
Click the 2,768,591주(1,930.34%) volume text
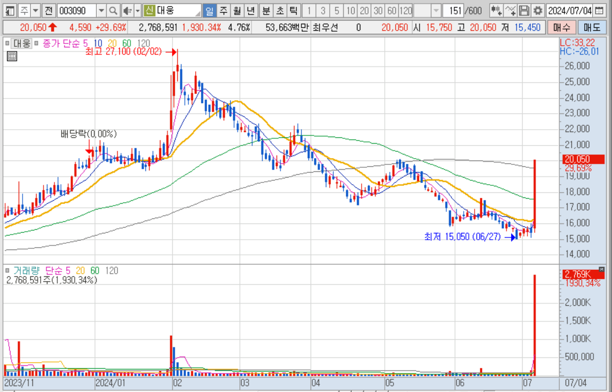52,280
